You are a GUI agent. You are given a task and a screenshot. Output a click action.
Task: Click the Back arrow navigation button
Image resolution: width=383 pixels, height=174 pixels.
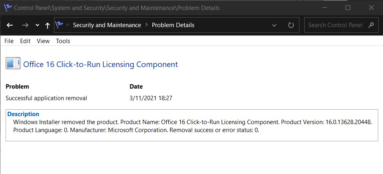pos(10,25)
